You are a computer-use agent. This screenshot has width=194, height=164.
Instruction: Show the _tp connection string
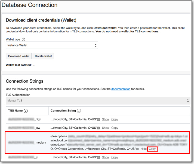[x=106, y=157]
